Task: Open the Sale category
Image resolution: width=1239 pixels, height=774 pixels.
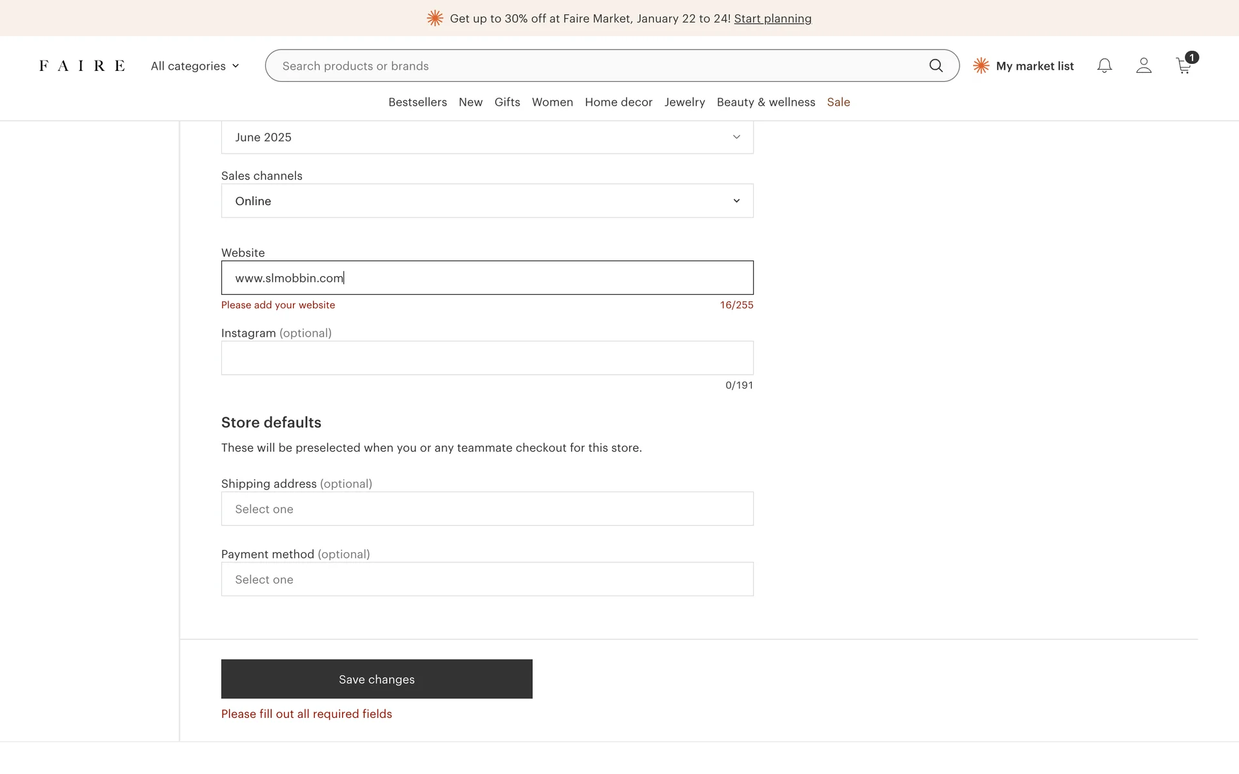Action: [838, 102]
